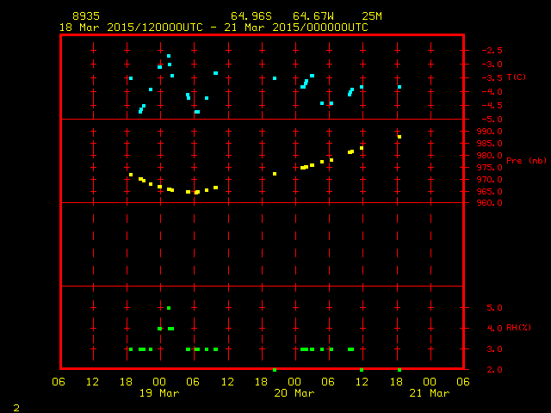551x413 pixels.
Task: Select the latitude value 64.96S
Action: point(251,16)
